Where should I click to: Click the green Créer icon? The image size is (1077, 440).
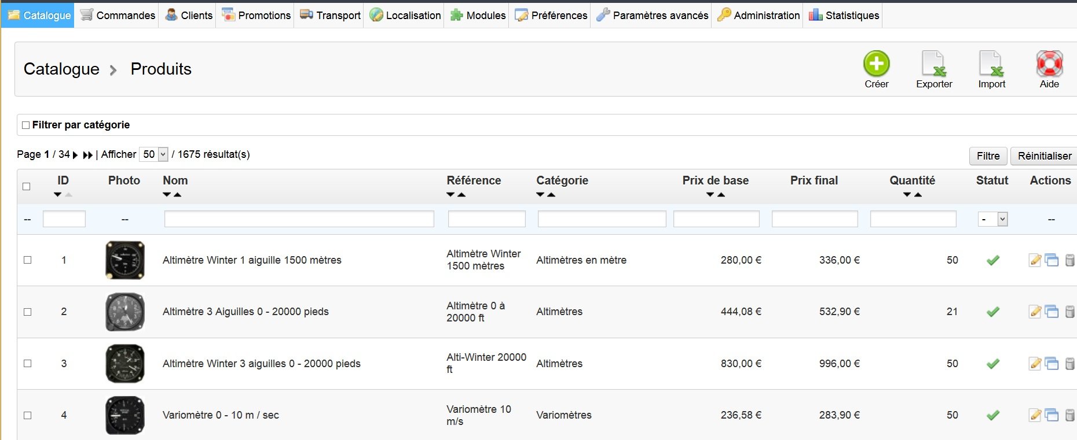click(x=876, y=64)
